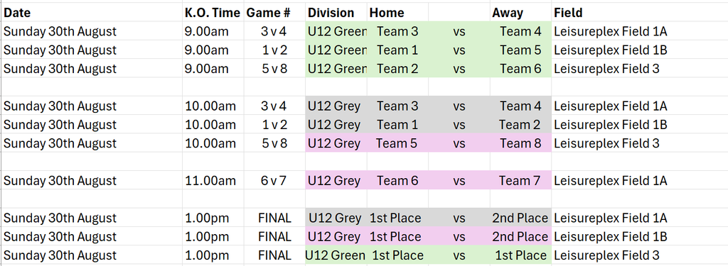Select Team 5 away cell in green section

[520, 50]
